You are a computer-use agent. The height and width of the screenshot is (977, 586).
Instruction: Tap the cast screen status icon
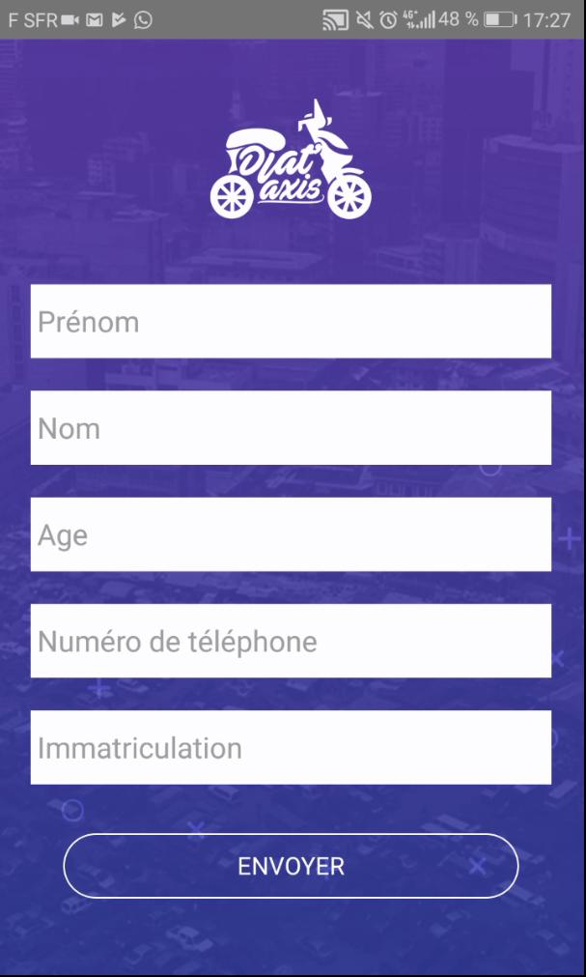click(335, 20)
